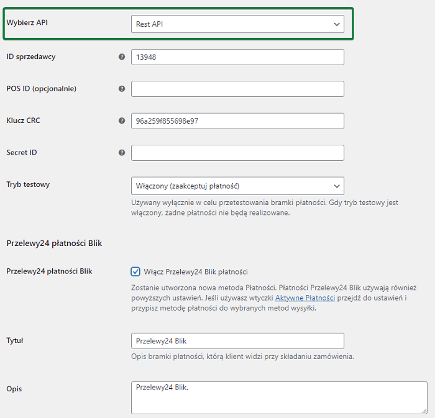Click the help icon next to POS ID

(x=122, y=89)
